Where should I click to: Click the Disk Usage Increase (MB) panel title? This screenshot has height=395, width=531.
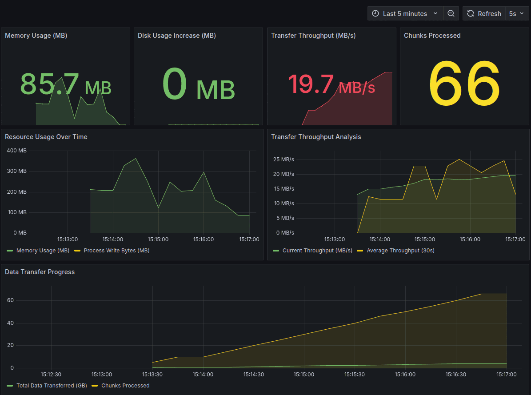point(177,36)
